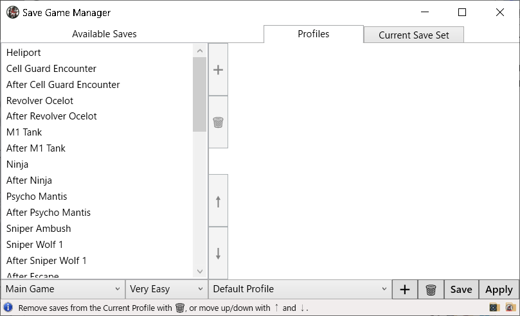
Task: Click the dark square icon in status bar
Action: (x=494, y=308)
